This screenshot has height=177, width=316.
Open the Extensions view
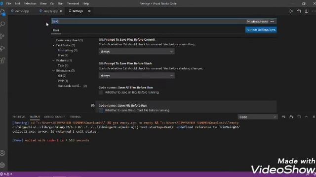pyautogui.click(x=2, y=60)
